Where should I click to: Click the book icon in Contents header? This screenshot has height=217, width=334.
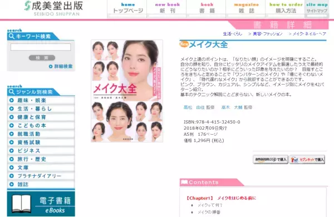click(184, 182)
